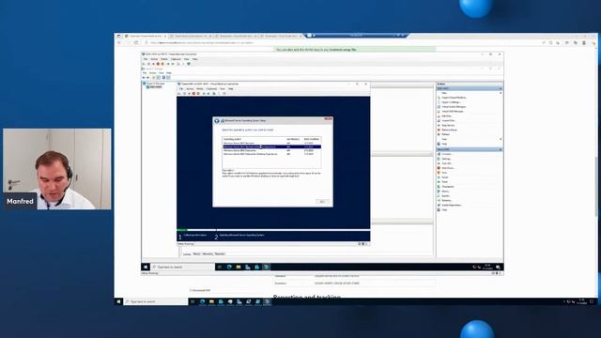This screenshot has width=601, height=338.
Task: Click Ctrl+Alt+Delete icon in inner VM toolbar
Action: 179,94
